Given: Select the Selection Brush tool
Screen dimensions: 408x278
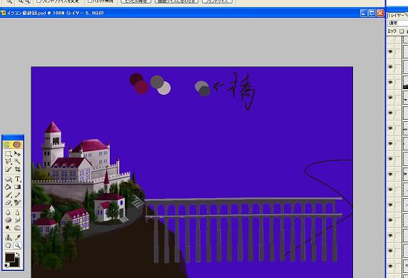Looking at the screenshot, I should [x=9, y=170].
